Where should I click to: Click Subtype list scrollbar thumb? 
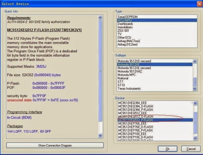(x=195, y=82)
